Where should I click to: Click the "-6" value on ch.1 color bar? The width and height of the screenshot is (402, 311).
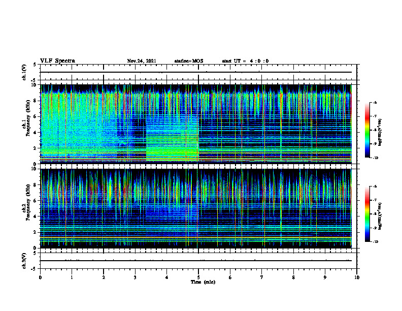(x=375, y=102)
